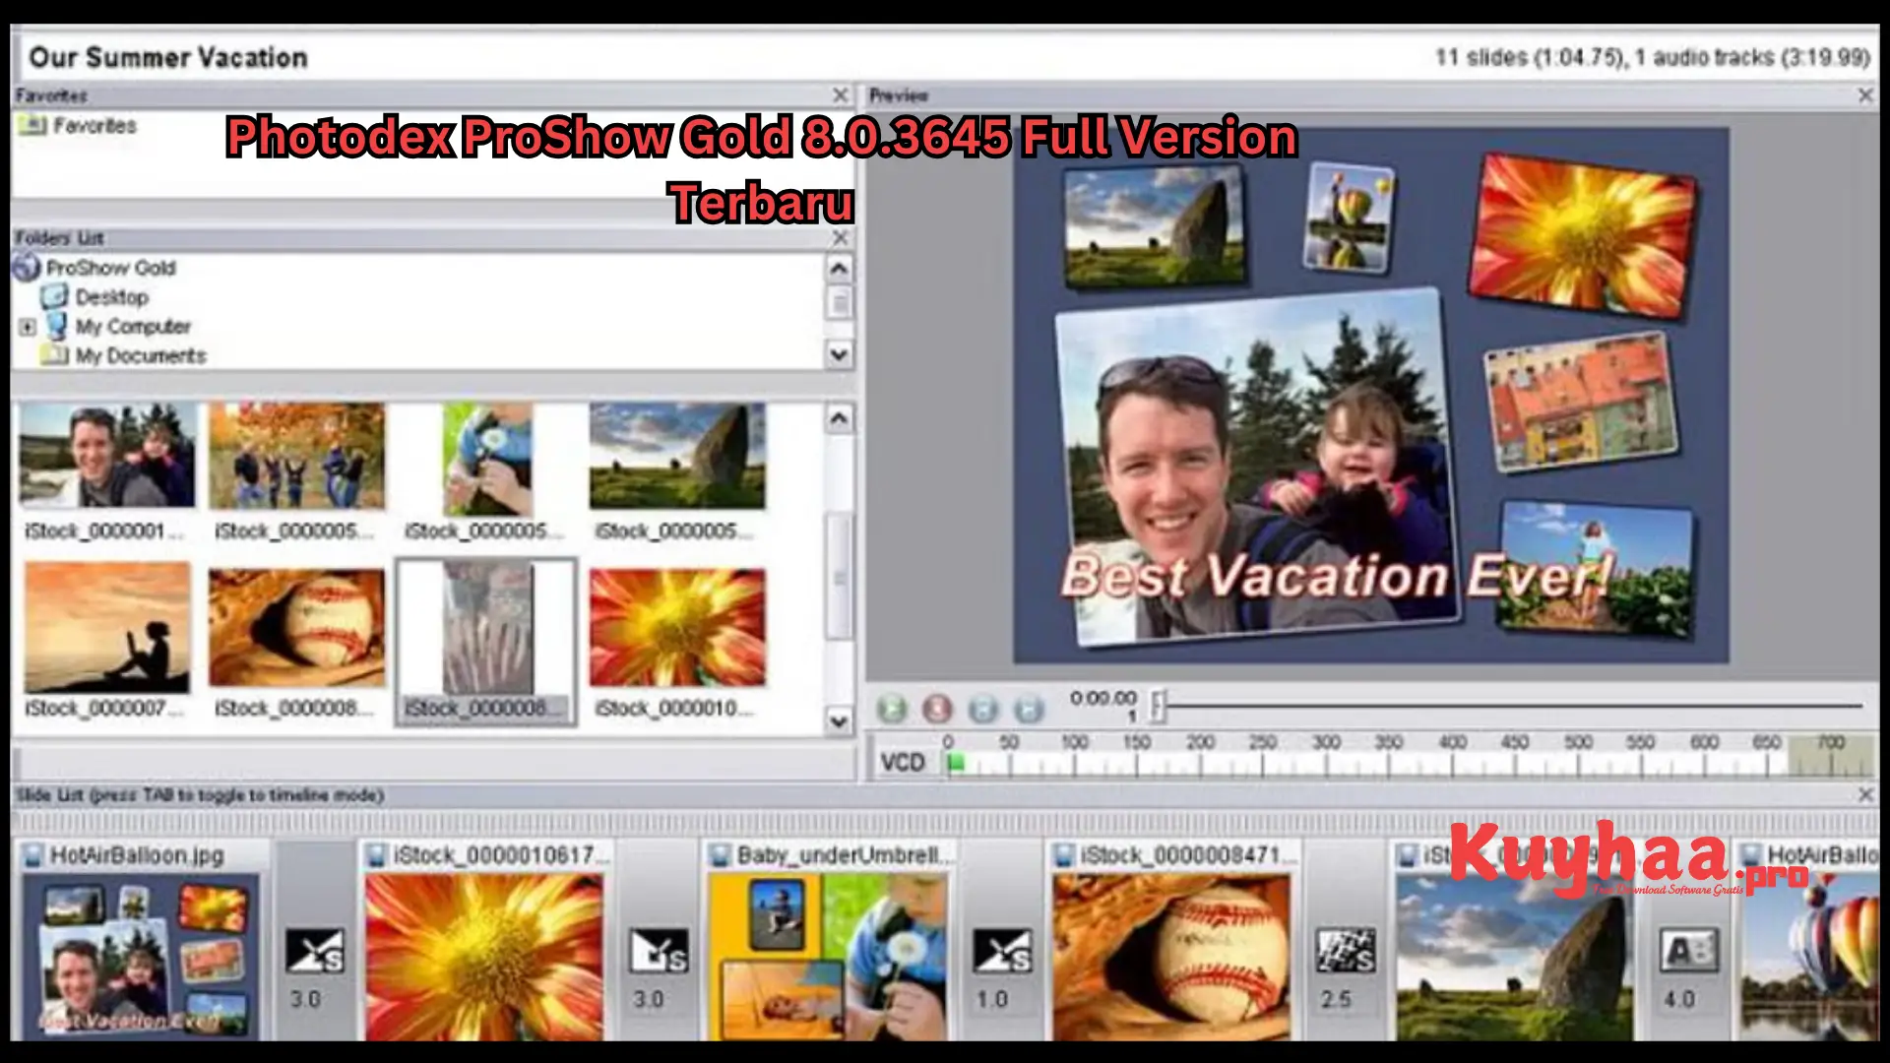Click the 0:00.00 playback time readout
Viewport: 1890px width, 1063px height.
[x=1102, y=698]
